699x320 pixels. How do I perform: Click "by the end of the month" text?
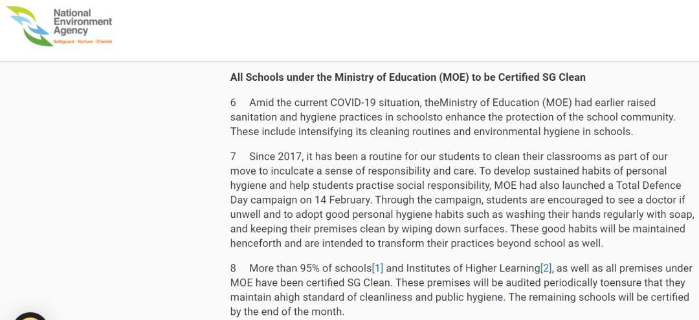pos(287,312)
